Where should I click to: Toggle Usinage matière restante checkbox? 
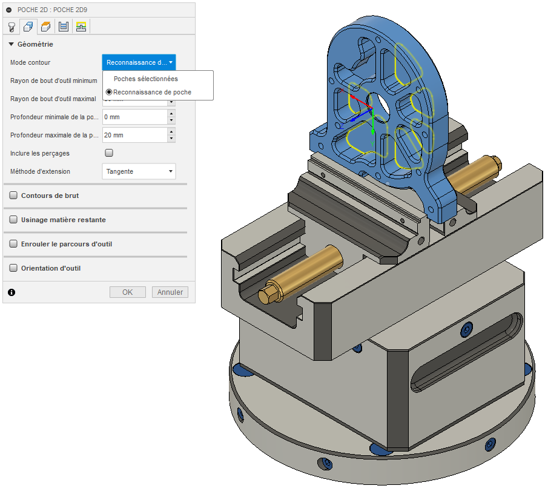coord(13,220)
